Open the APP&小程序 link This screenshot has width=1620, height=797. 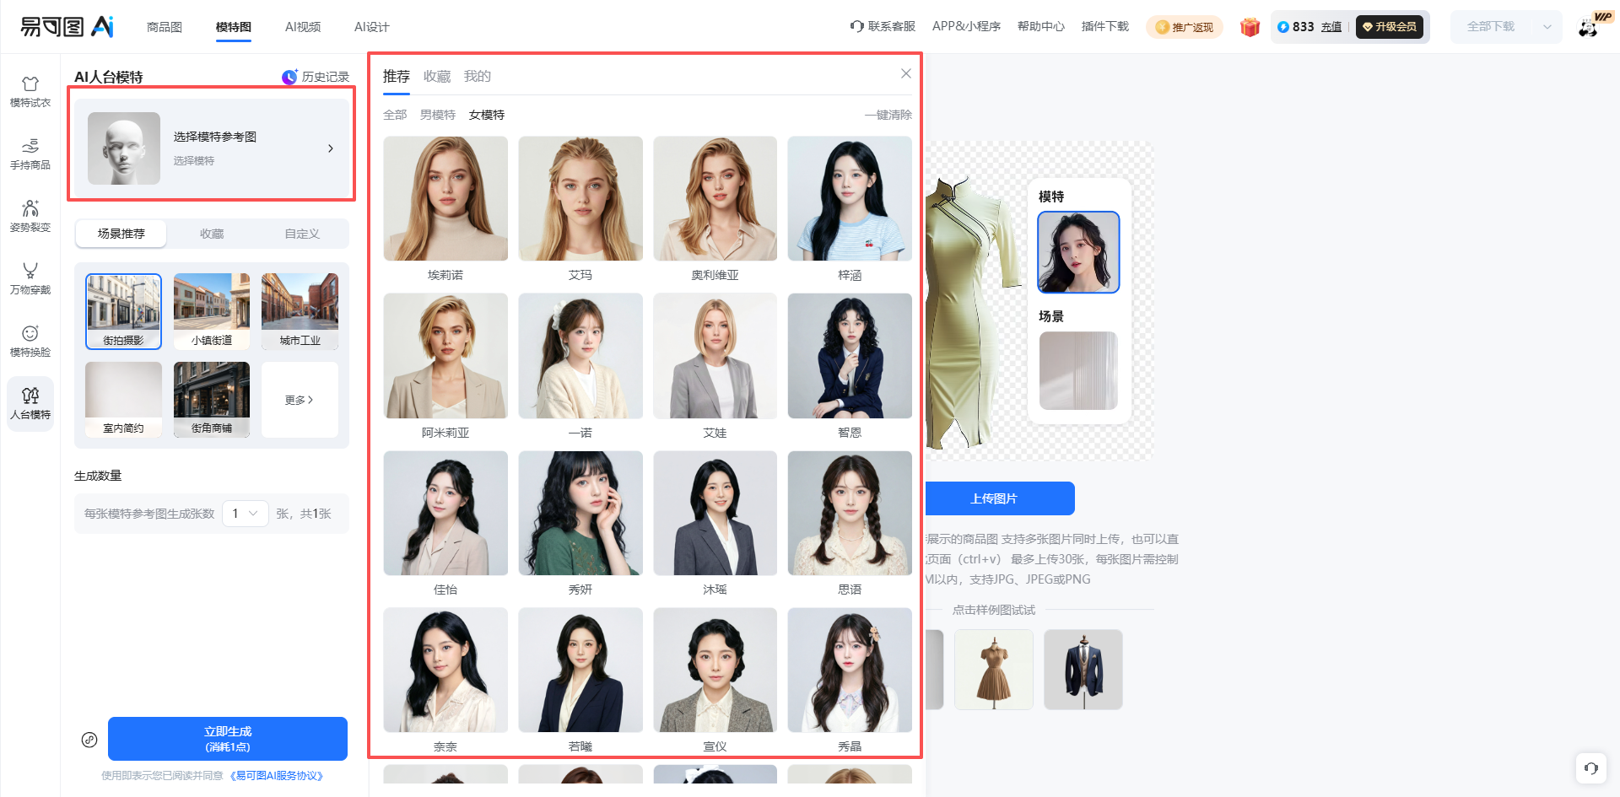966,26
